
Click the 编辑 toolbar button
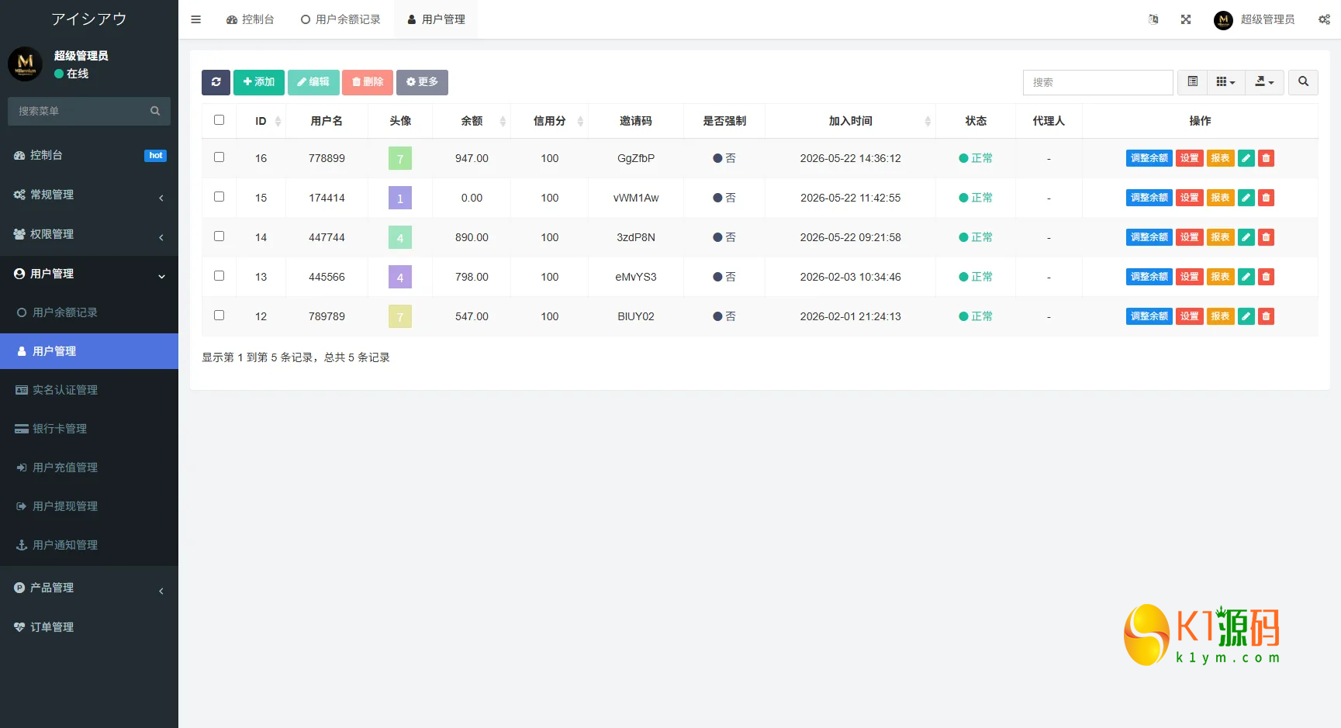point(313,82)
